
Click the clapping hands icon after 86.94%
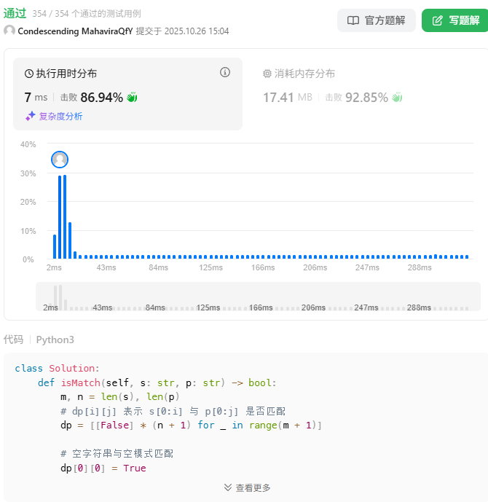point(132,97)
